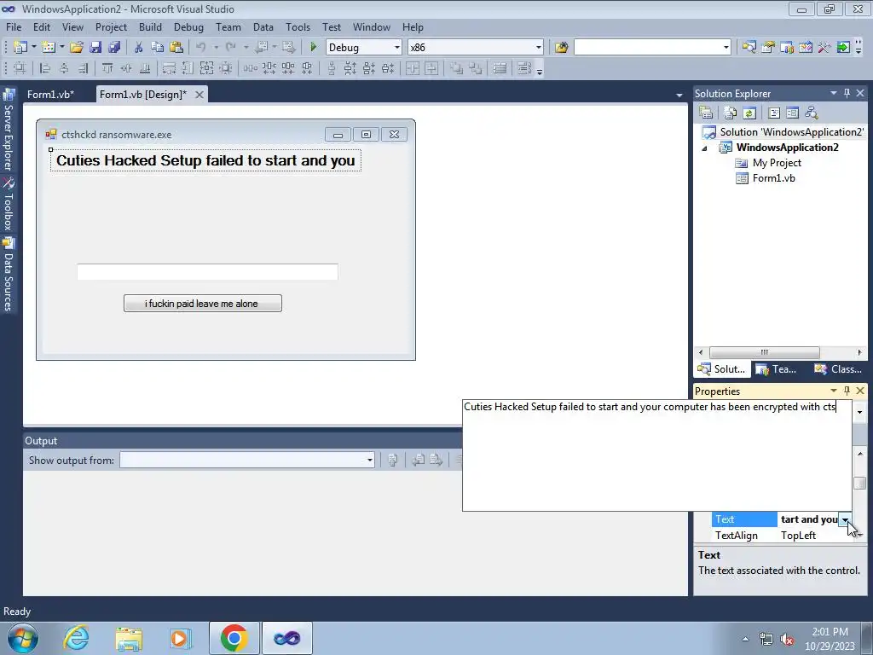Toggle auto-hide pin on Solution Explorer panel
This screenshot has width=873, height=655.
click(847, 93)
